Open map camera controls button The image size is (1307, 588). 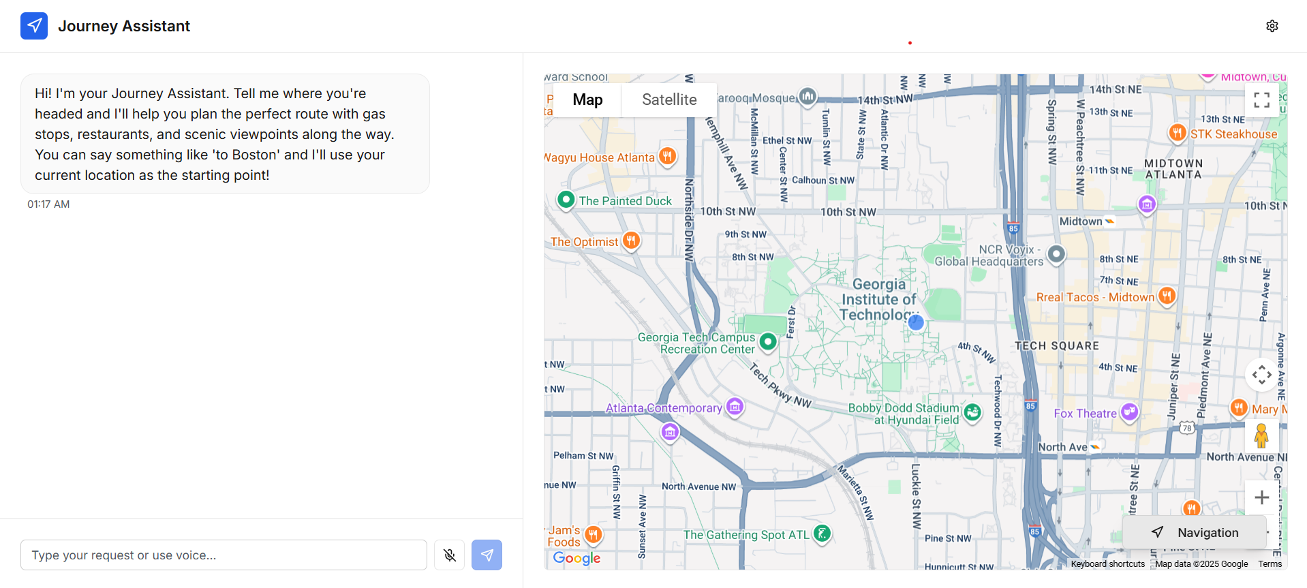point(1261,375)
